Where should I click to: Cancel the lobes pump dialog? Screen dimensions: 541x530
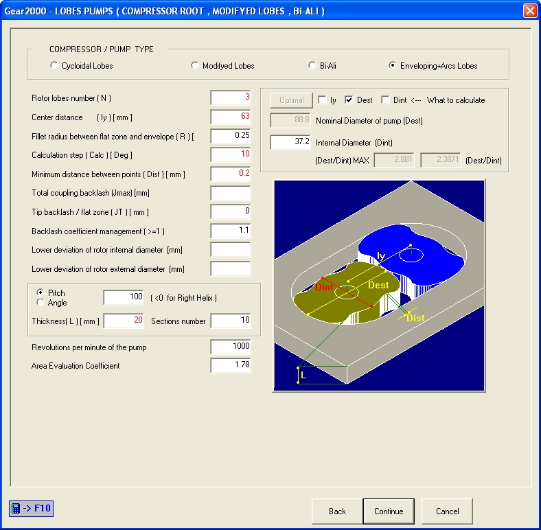click(447, 511)
